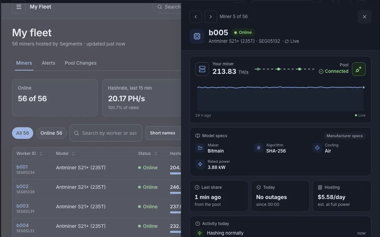
Task: Switch to the Miners tab
Action: tap(24, 63)
